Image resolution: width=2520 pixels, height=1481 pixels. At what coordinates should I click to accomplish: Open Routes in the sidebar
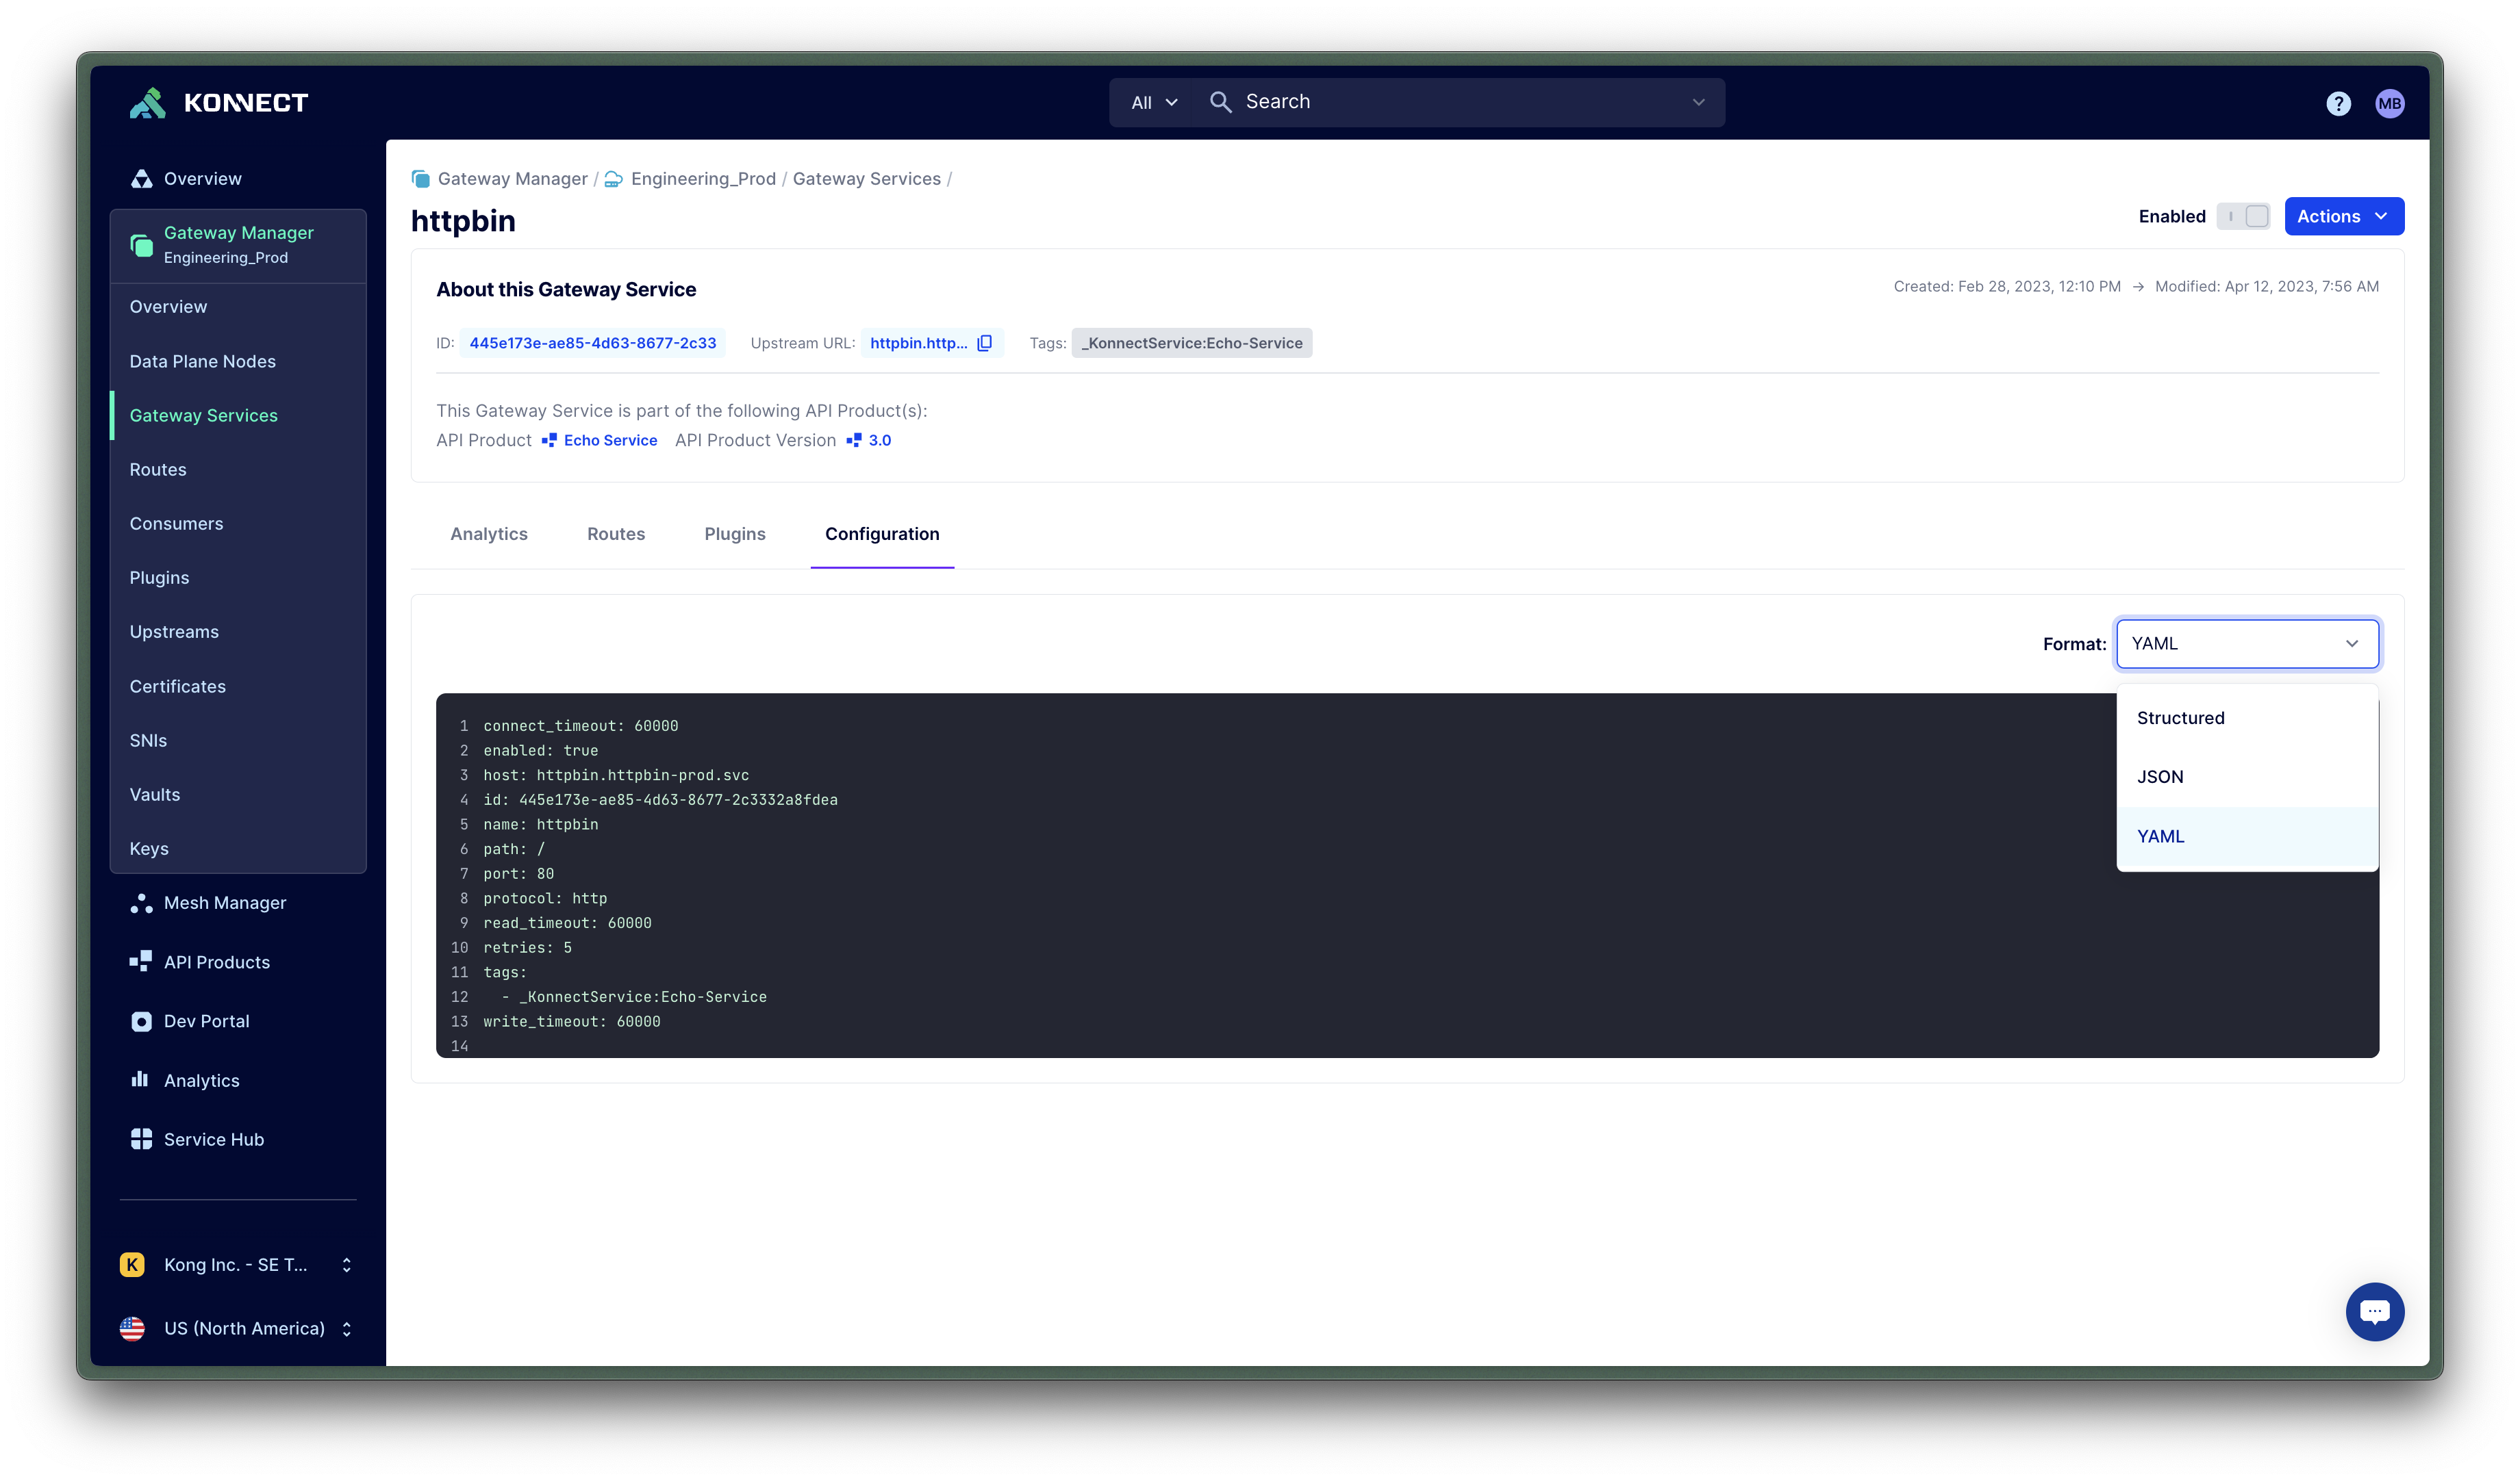(x=238, y=469)
